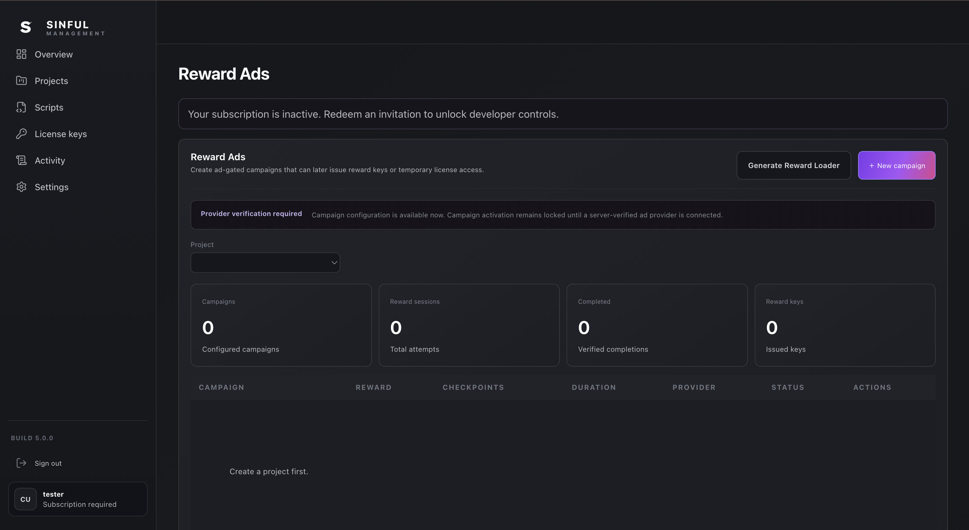The width and height of the screenshot is (969, 530).
Task: Click the DURATION column header
Action: tap(594, 387)
